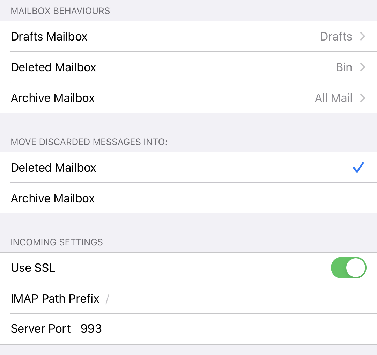Toggle SSL off for incoming mail
This screenshot has width=377, height=355.
click(348, 268)
